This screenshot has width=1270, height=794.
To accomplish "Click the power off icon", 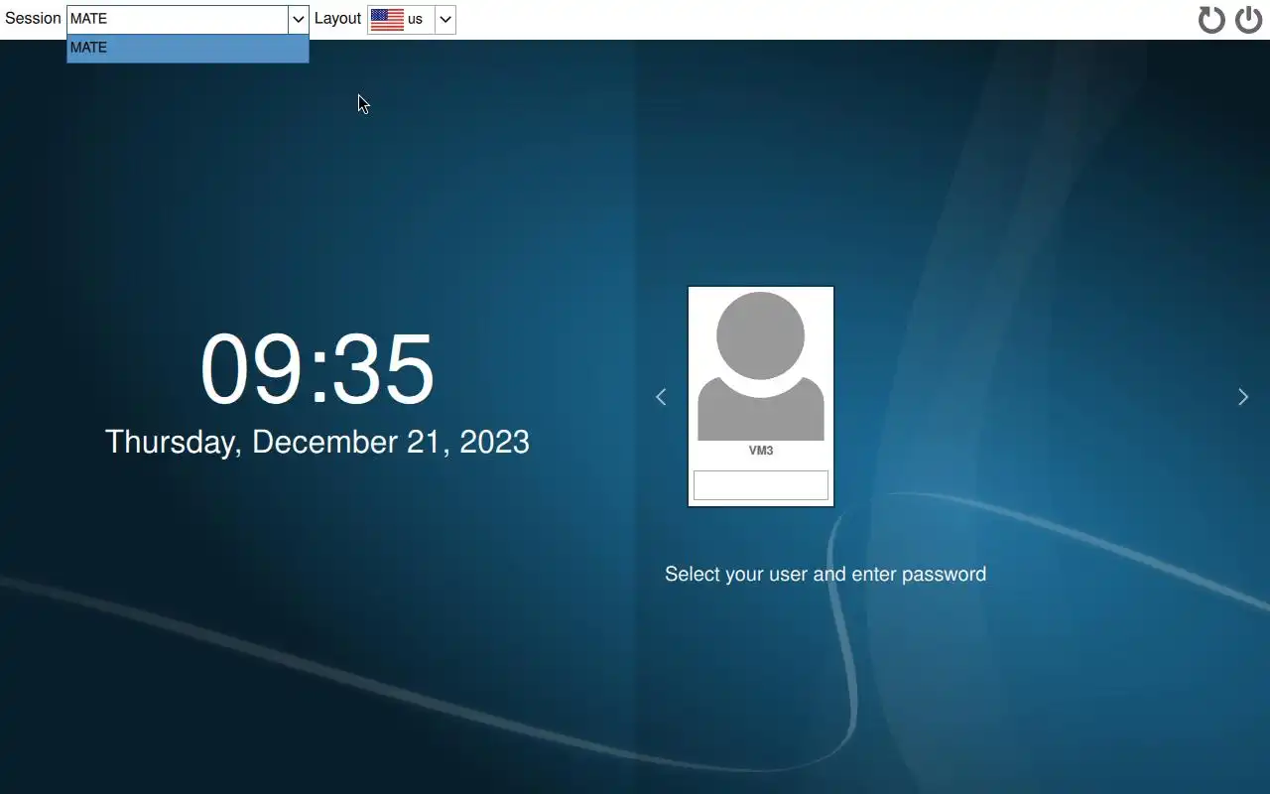I will 1248,20.
